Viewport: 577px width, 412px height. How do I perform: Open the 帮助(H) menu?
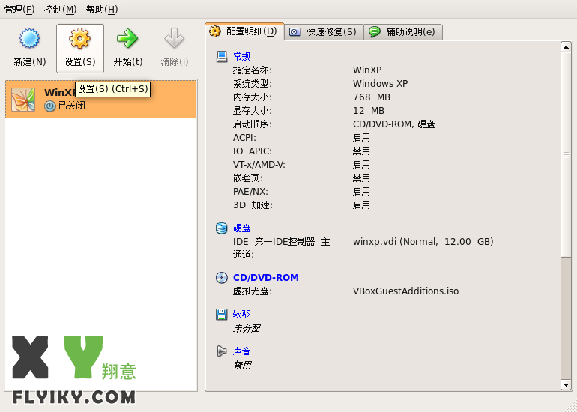click(102, 9)
